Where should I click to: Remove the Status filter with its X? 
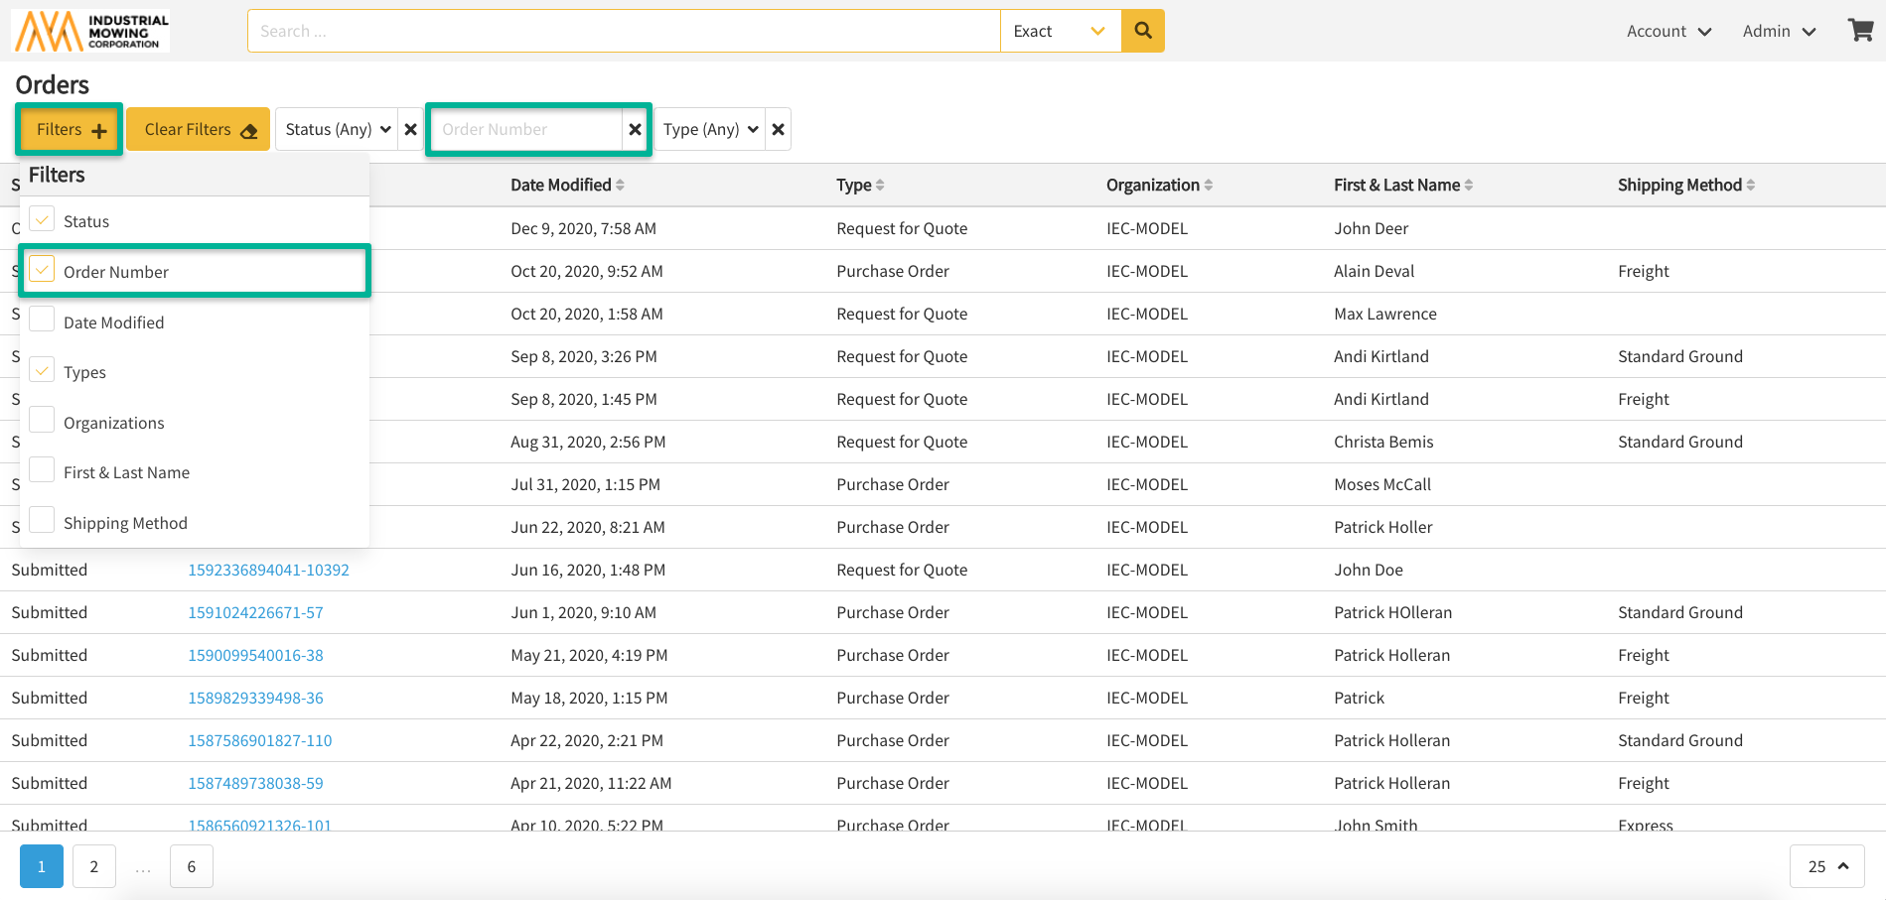point(411,129)
